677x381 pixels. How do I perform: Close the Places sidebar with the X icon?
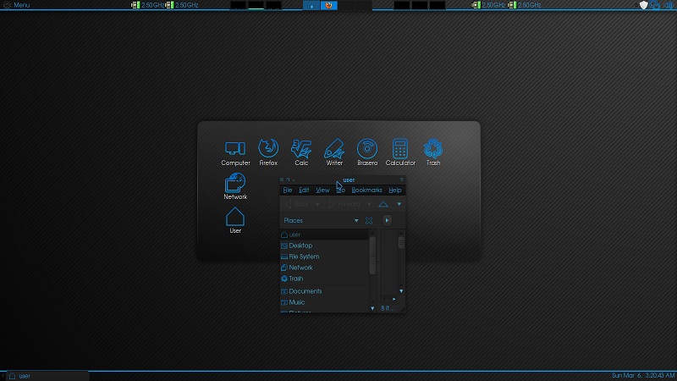pos(369,221)
